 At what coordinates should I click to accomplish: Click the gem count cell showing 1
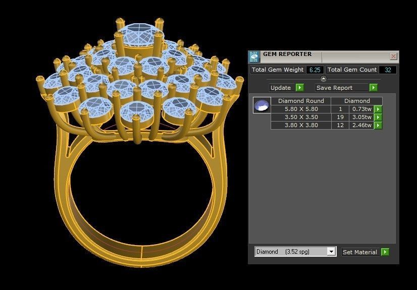pos(340,109)
